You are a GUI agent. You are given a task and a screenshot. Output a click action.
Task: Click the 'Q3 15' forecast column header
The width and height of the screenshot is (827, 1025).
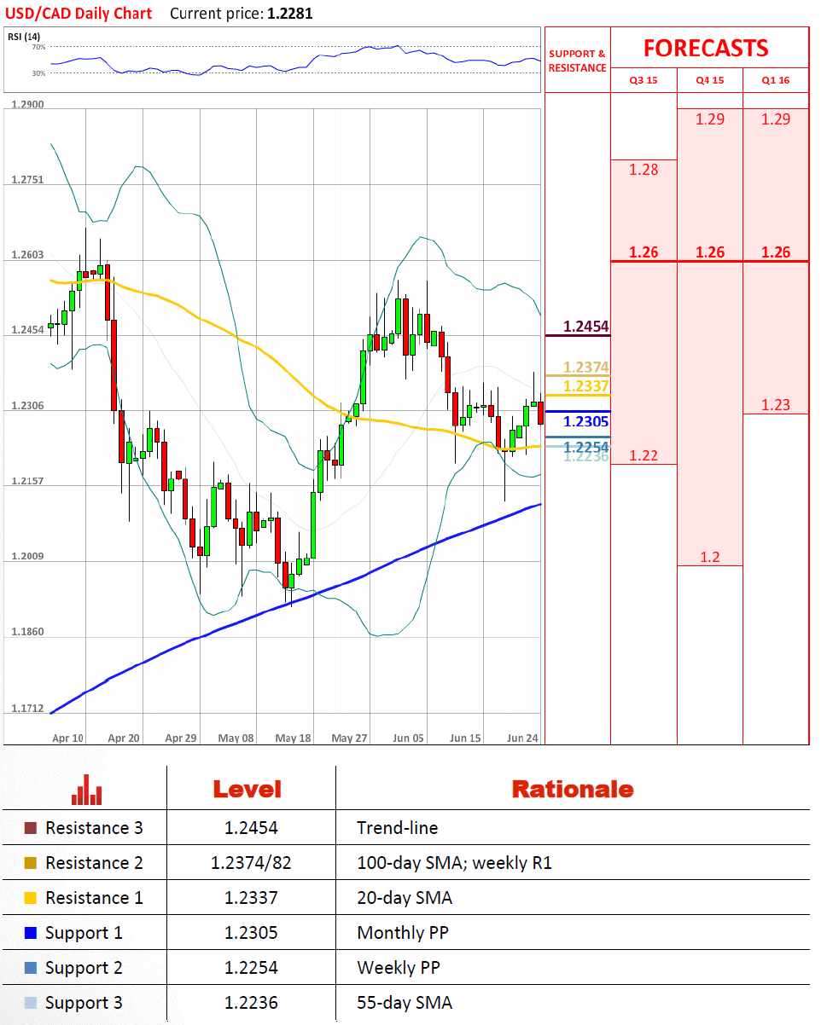click(x=644, y=81)
